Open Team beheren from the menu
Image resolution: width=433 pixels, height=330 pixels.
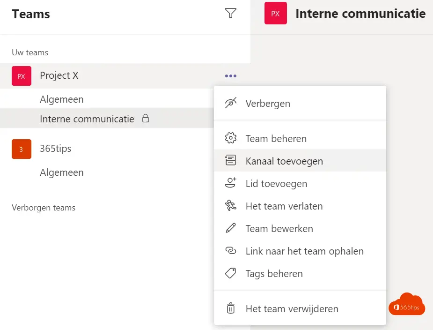click(x=300, y=138)
